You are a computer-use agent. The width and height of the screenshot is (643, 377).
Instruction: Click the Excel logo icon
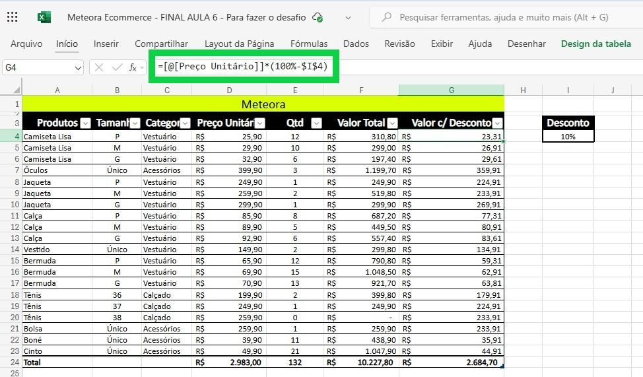point(44,17)
